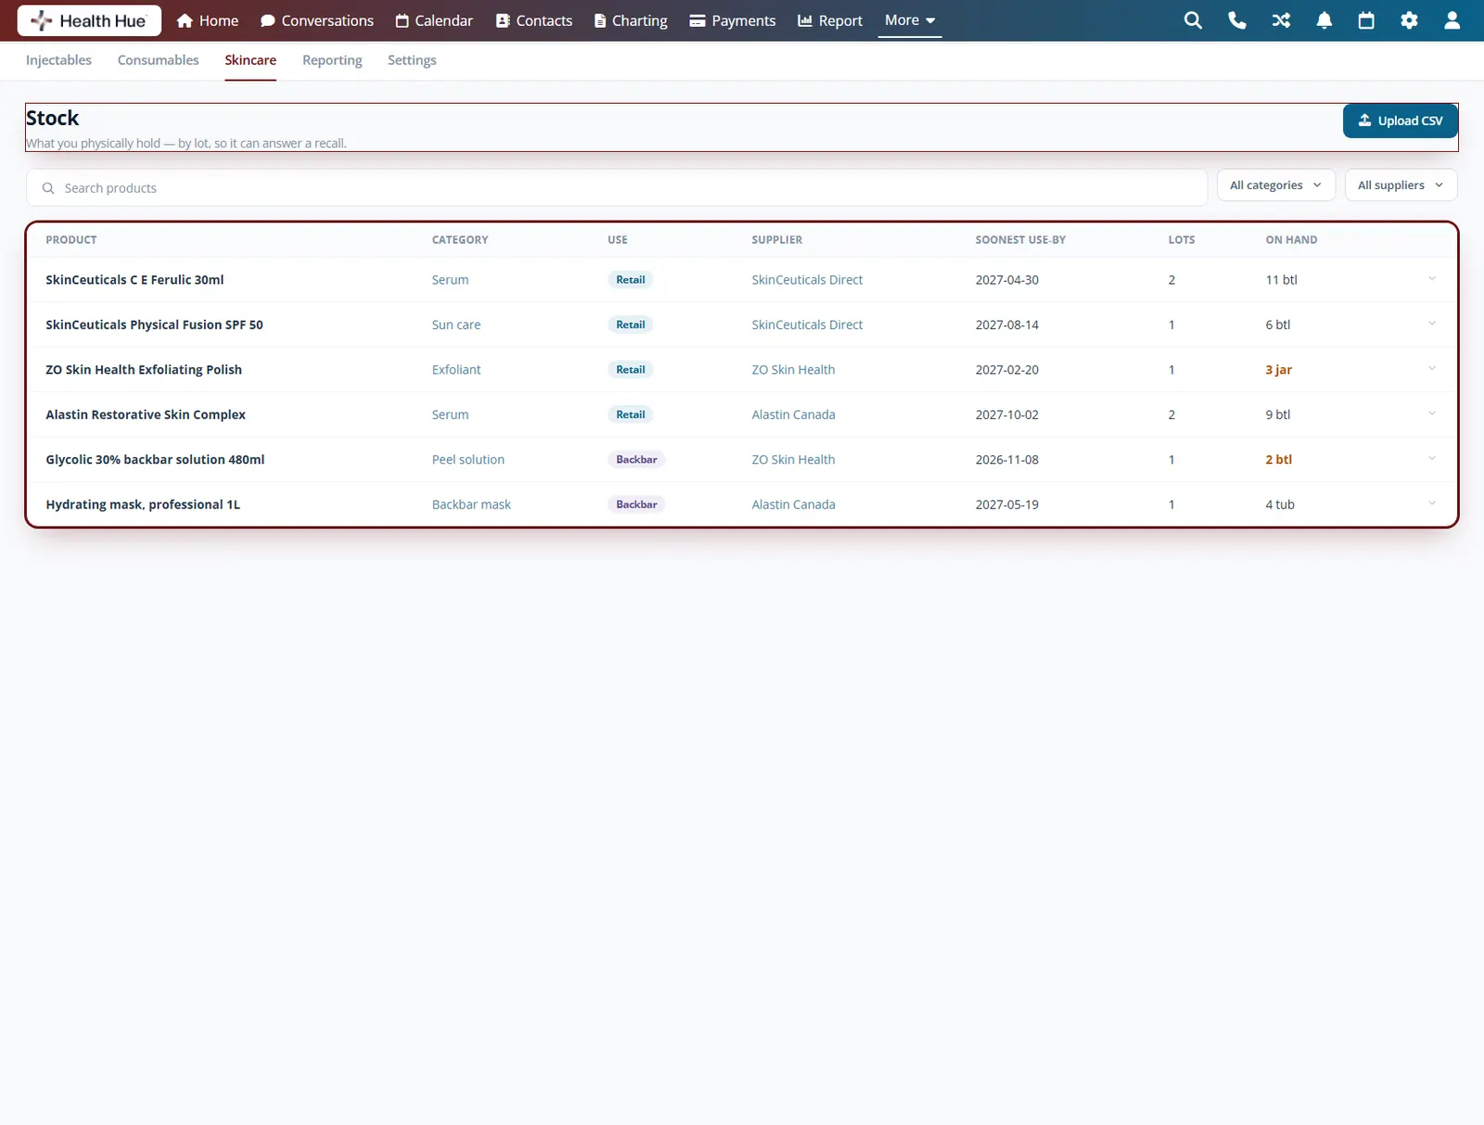1484x1125 pixels.
Task: Open SkinCeuticals Direct supplier for C E Ferulic
Action: (807, 279)
